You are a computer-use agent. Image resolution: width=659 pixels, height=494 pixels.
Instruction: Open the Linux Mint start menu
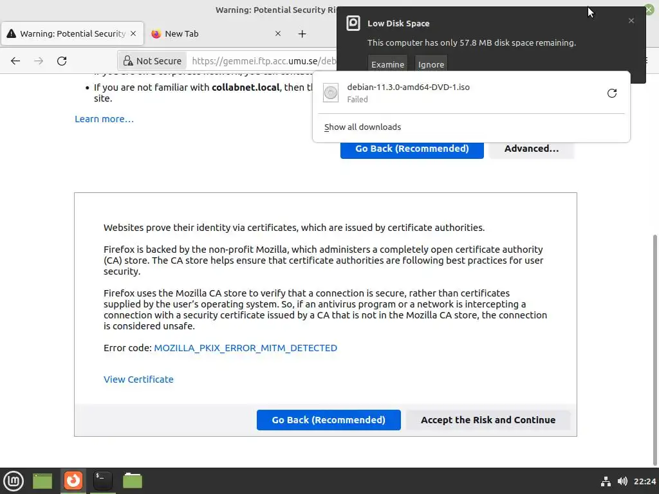coord(14,480)
